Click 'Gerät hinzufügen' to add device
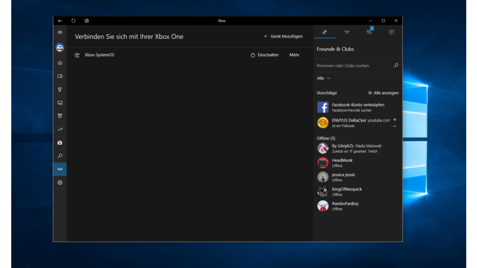Screen dimensions: 477x268 [283, 36]
